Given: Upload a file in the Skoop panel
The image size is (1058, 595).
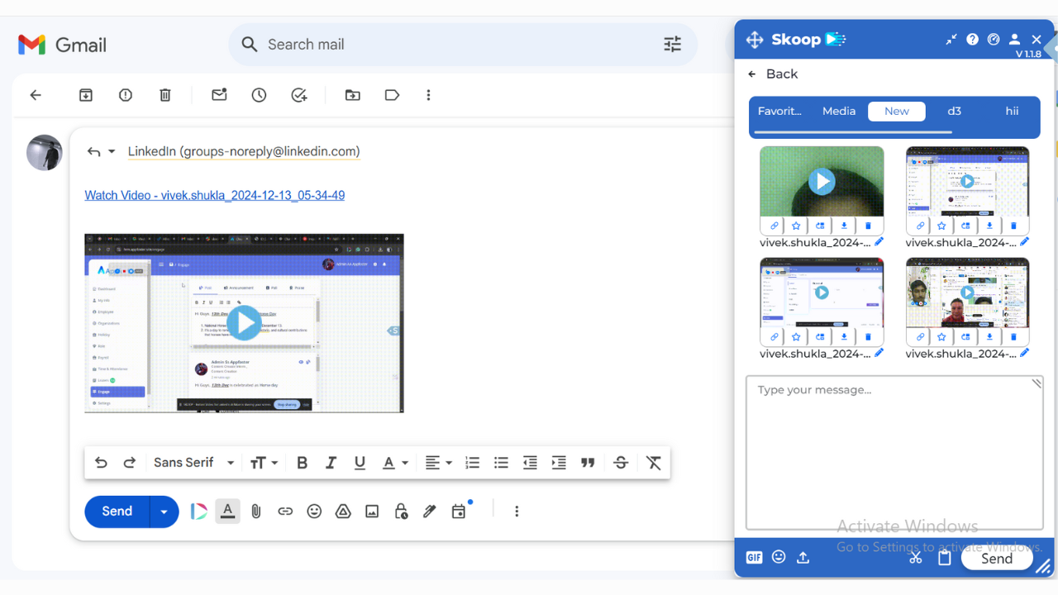Looking at the screenshot, I should click(x=803, y=558).
